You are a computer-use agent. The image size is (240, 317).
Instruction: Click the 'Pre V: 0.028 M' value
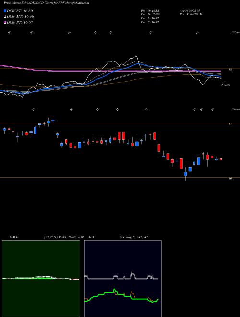point(191,14)
